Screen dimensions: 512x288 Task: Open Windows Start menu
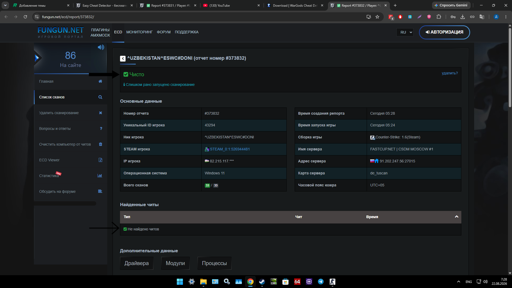tap(180, 282)
